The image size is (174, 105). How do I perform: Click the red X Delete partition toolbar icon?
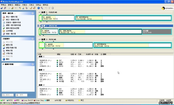pyautogui.click(x=13, y=8)
